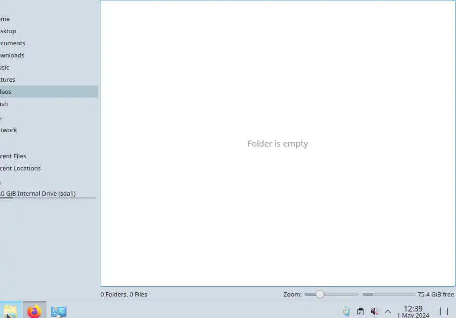Open Network in the places sidebar
The height and width of the screenshot is (318, 456).
[49, 130]
